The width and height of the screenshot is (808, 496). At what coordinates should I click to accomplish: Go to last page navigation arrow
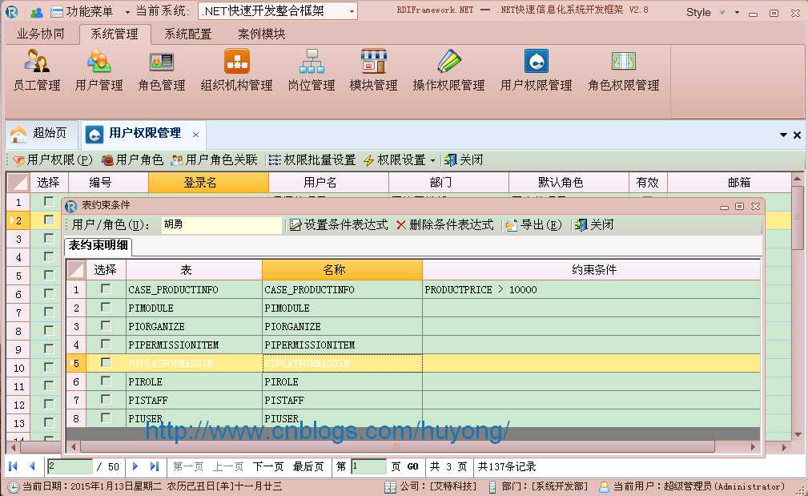[x=154, y=466]
